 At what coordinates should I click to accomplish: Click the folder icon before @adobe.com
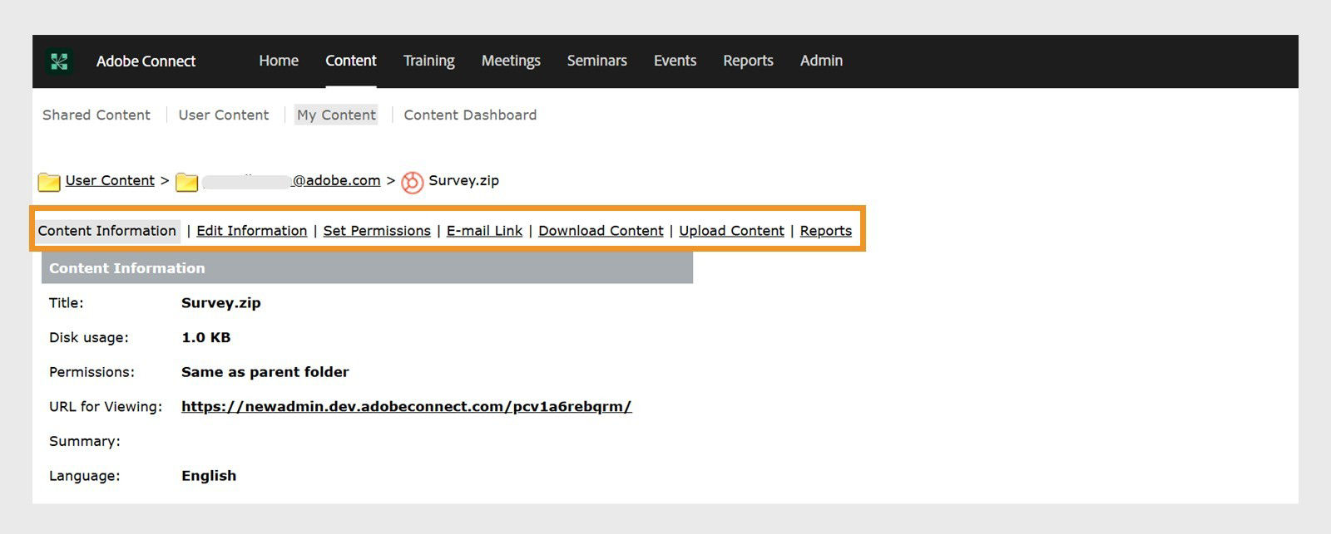tap(187, 181)
